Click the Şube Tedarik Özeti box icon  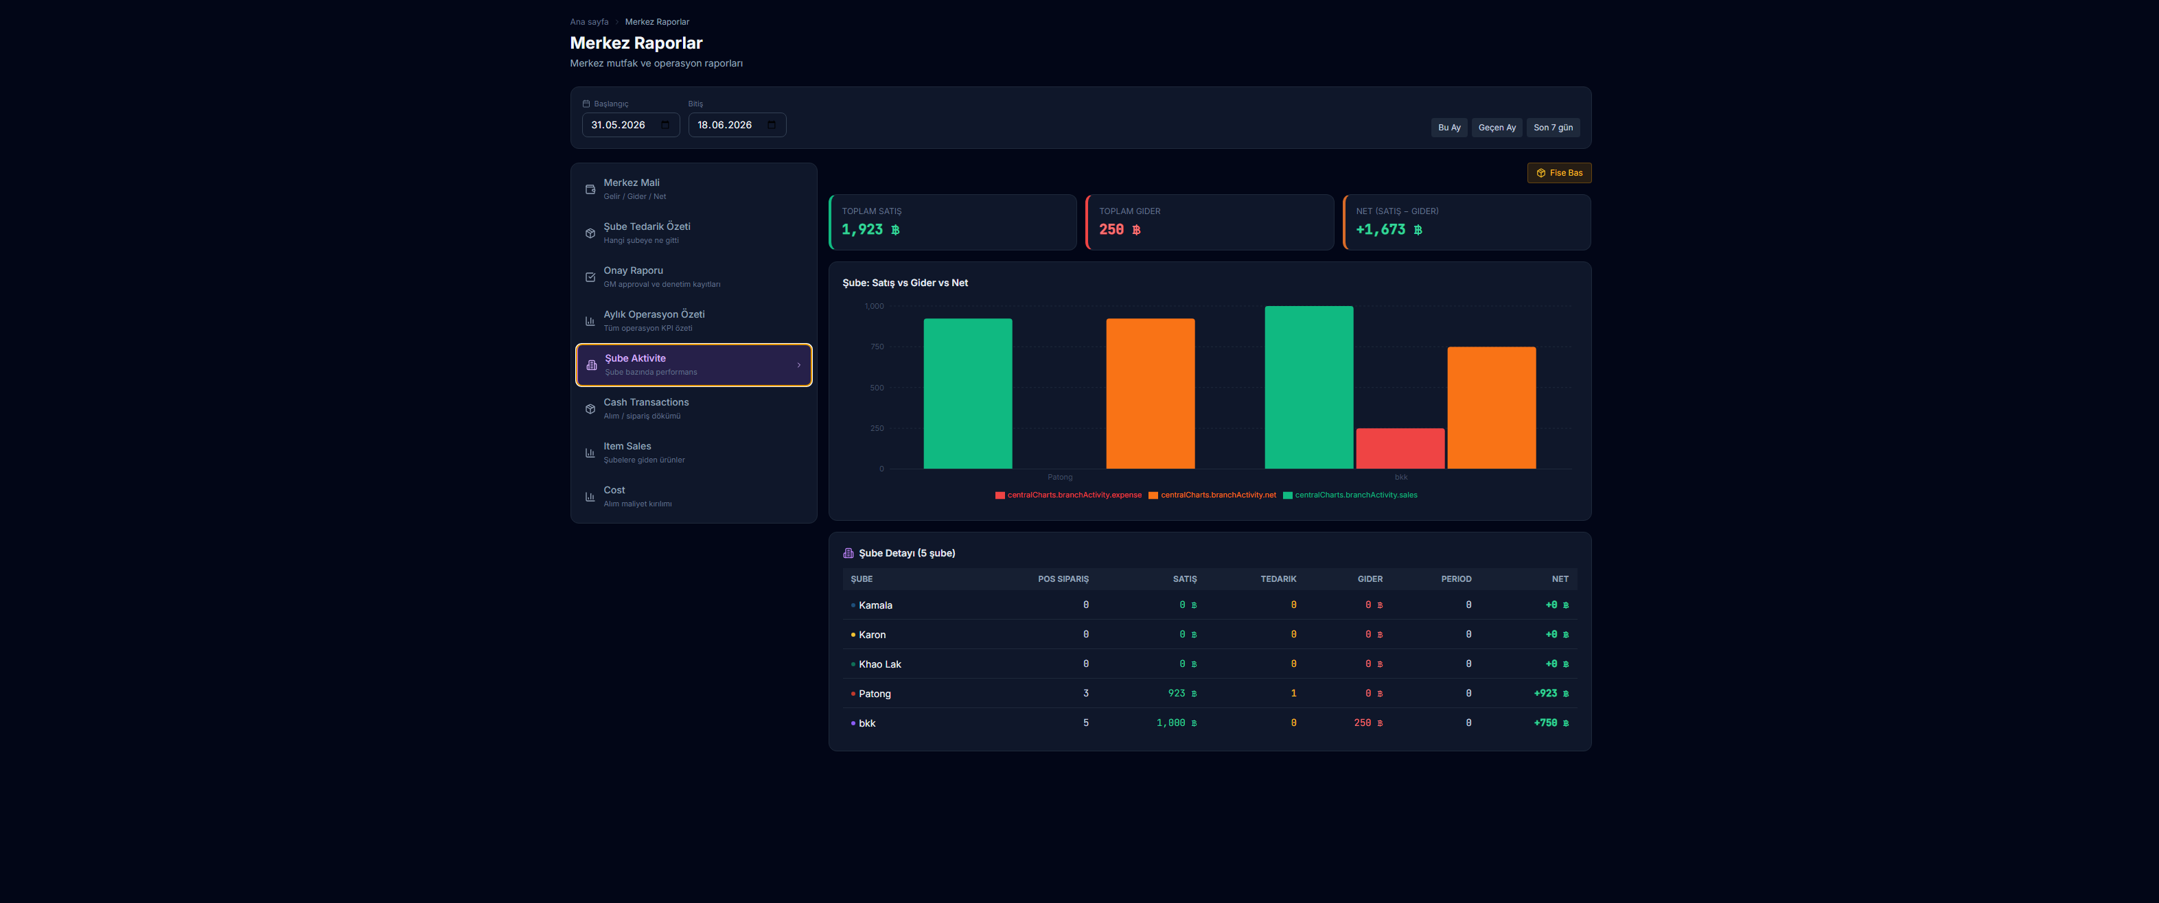click(x=590, y=233)
